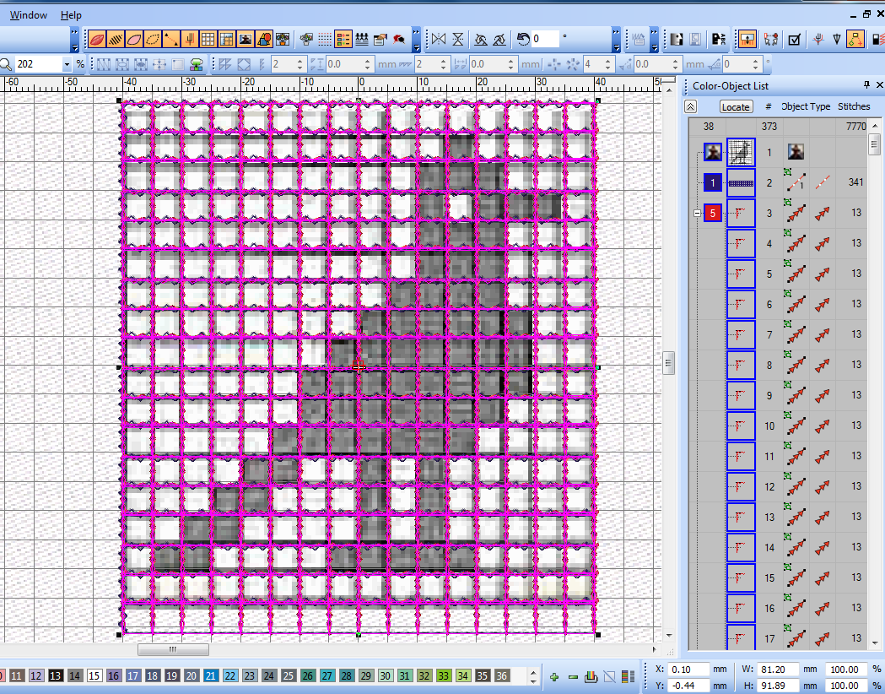Toggle the highlighted green-diamond node path icon
The image size is (885, 694).
tap(855, 40)
